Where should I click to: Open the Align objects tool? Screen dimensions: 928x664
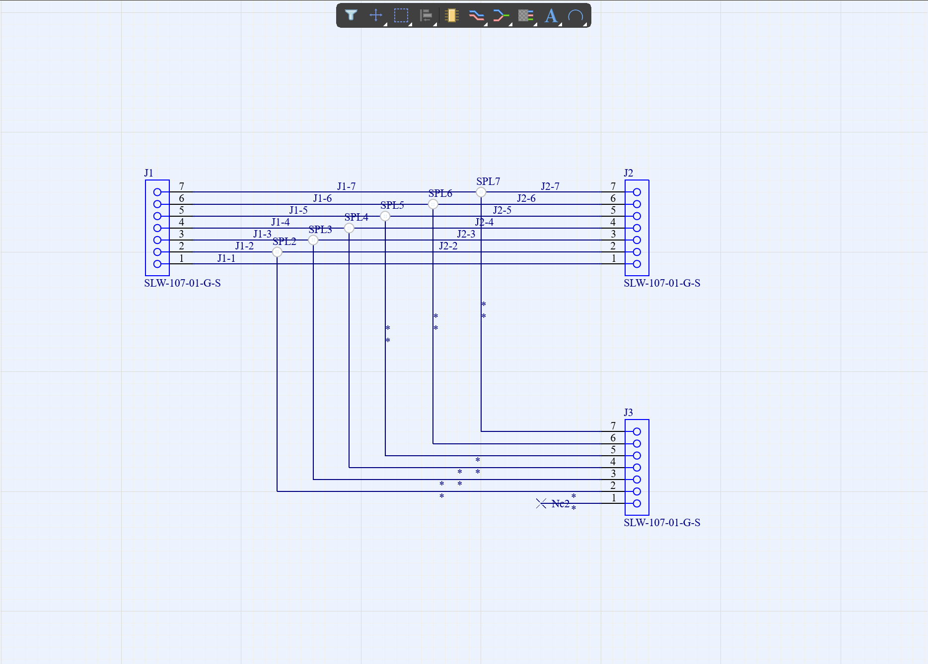pos(426,15)
